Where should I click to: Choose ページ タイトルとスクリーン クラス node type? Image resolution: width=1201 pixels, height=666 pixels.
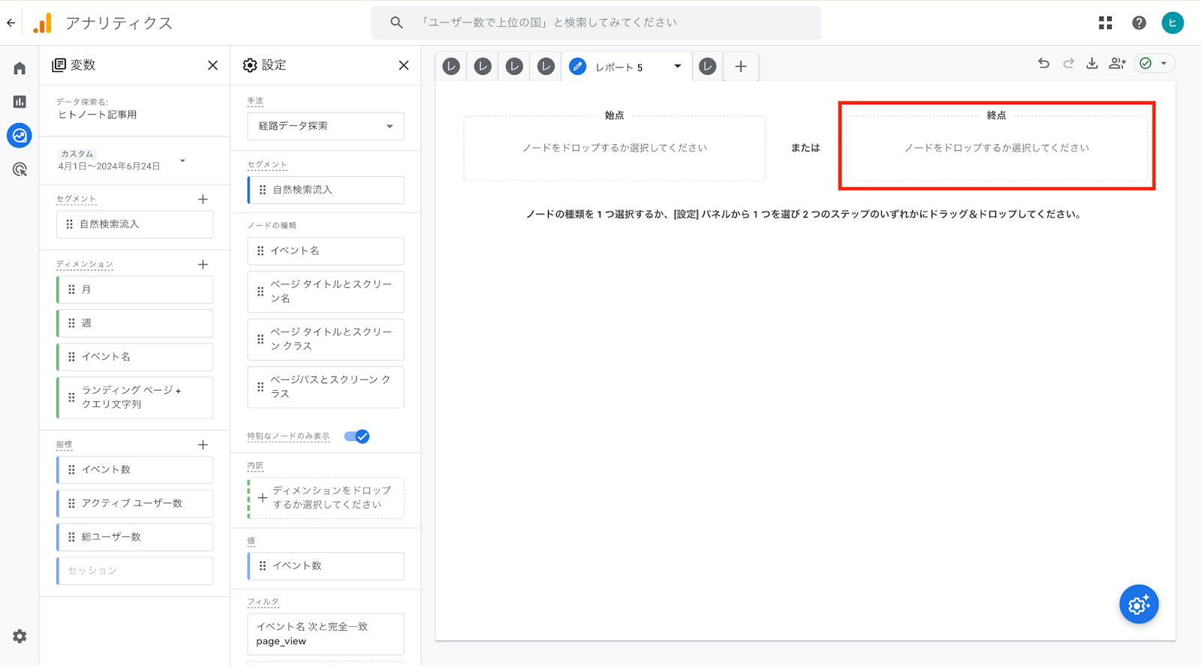[326, 339]
